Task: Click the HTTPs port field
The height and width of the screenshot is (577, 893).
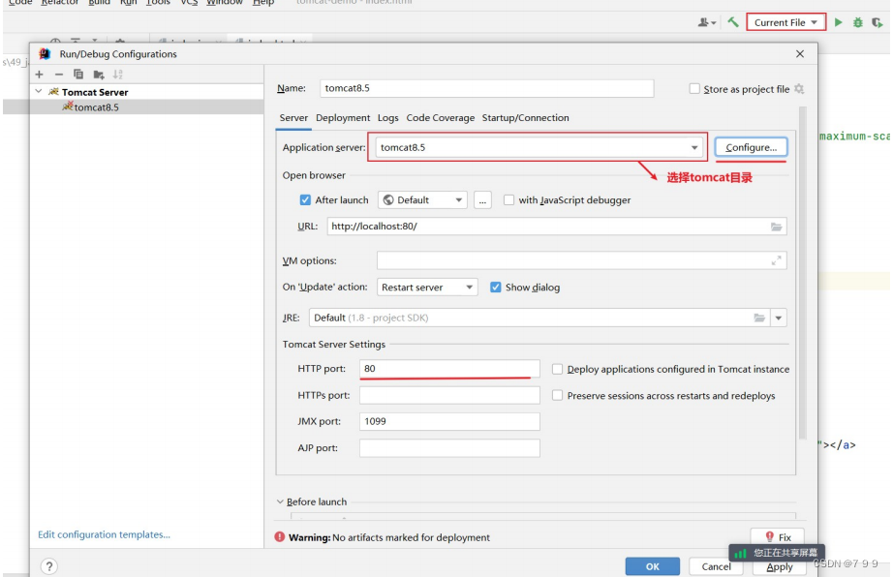Action: click(x=449, y=395)
